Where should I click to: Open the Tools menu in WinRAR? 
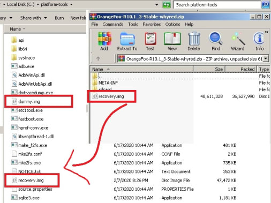tap(133, 24)
